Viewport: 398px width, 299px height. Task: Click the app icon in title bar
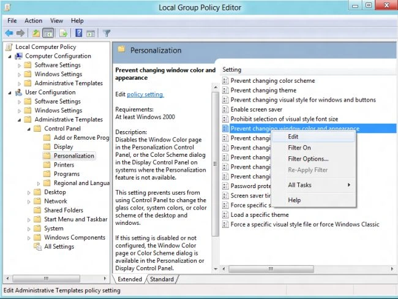pos(7,7)
